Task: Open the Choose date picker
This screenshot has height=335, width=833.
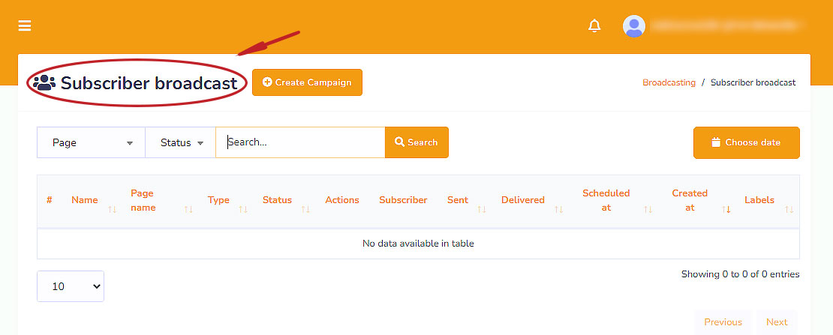Action: [x=746, y=142]
